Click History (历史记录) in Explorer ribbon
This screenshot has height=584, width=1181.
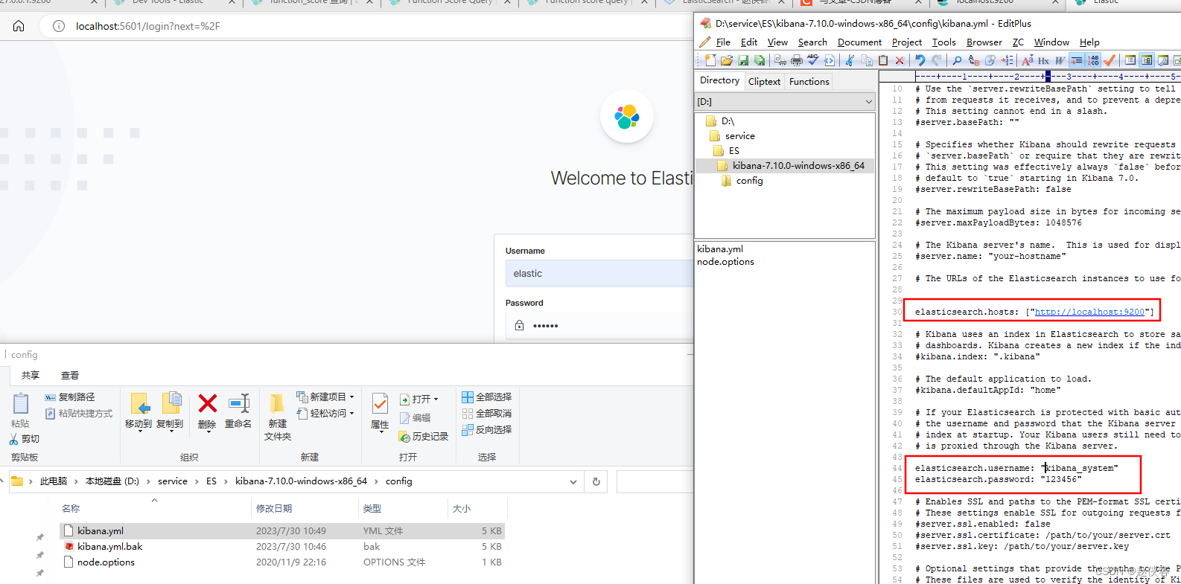pyautogui.click(x=423, y=437)
